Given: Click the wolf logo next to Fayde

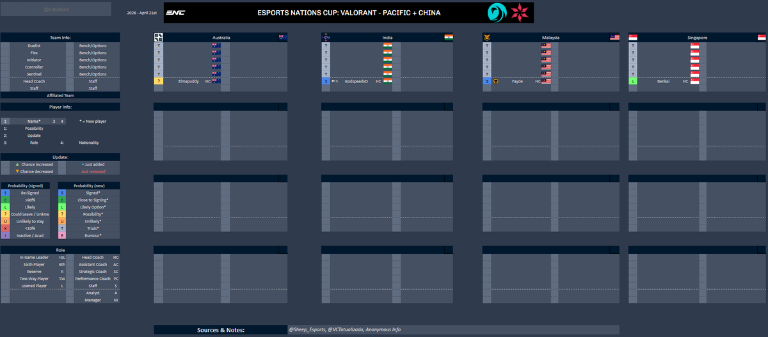Looking at the screenshot, I should [496, 82].
